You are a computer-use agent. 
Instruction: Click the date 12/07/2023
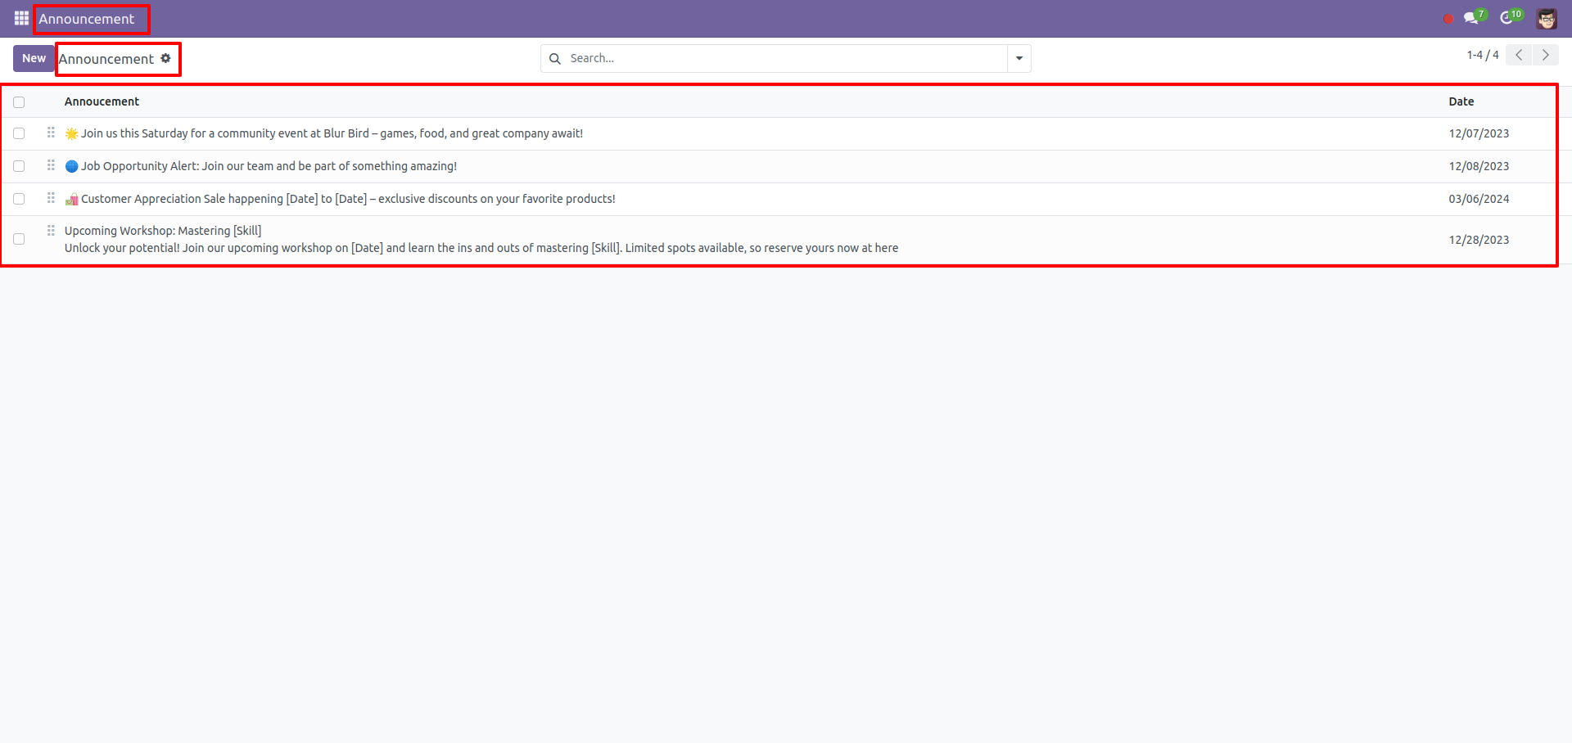[1479, 133]
